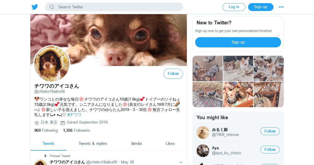
Task: Follow the みるく姫 account
Action: coord(270,131)
